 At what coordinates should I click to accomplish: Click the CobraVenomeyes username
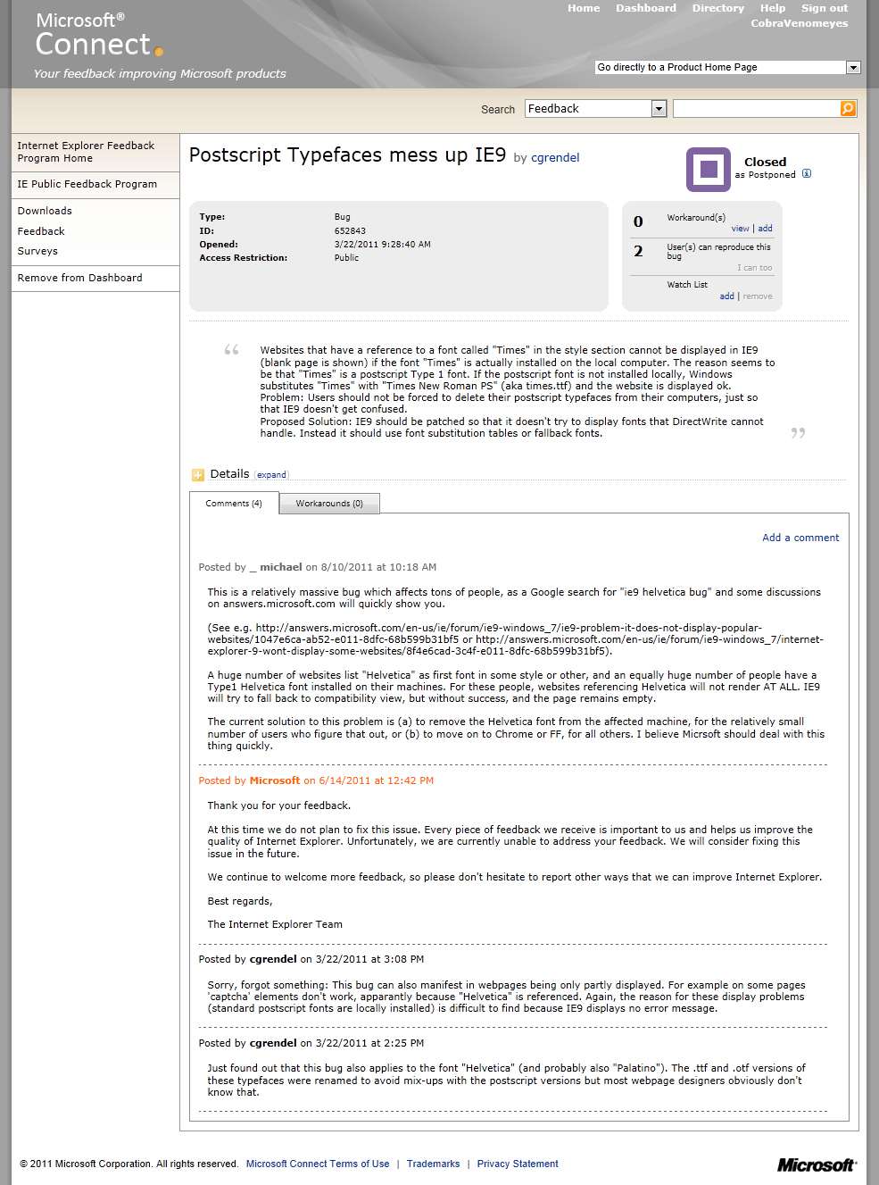800,23
